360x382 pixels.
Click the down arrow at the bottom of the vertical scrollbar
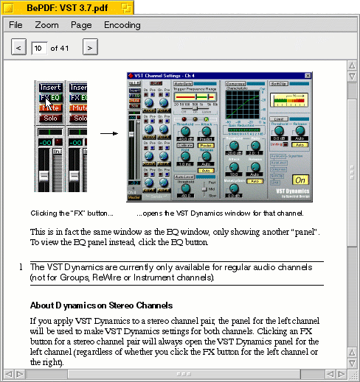(352, 363)
